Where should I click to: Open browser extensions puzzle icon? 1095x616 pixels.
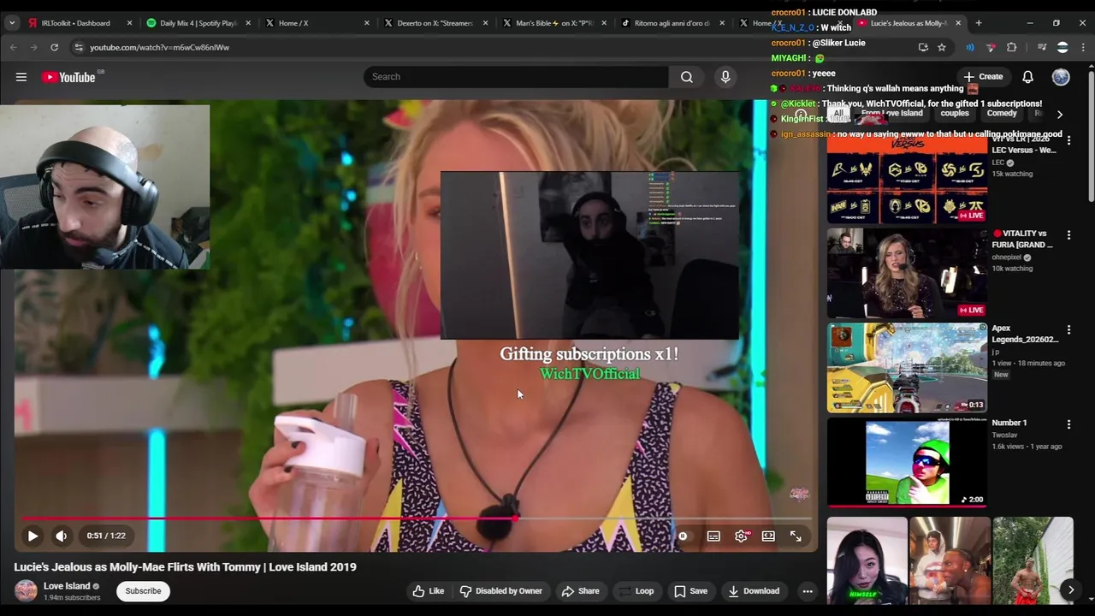[1012, 48]
